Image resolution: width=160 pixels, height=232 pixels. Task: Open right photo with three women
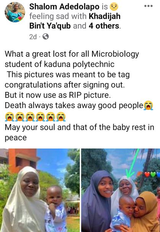[121, 190]
